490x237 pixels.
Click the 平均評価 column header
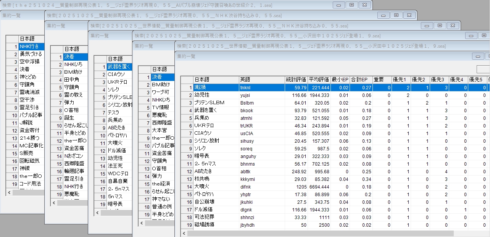(x=319, y=79)
